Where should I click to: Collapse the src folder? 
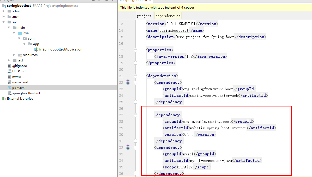click(x=4, y=22)
